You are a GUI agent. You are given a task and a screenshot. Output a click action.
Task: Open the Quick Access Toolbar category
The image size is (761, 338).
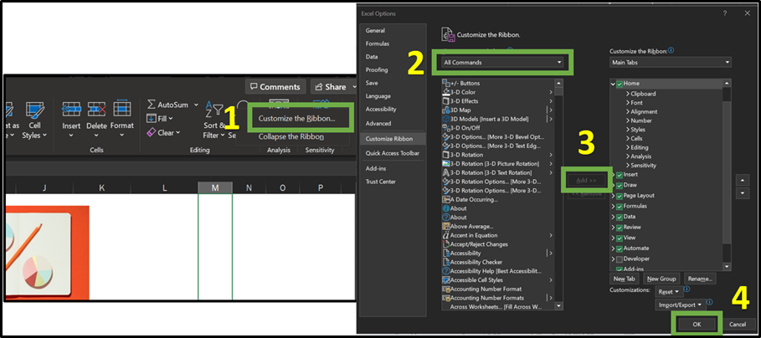tap(393, 153)
